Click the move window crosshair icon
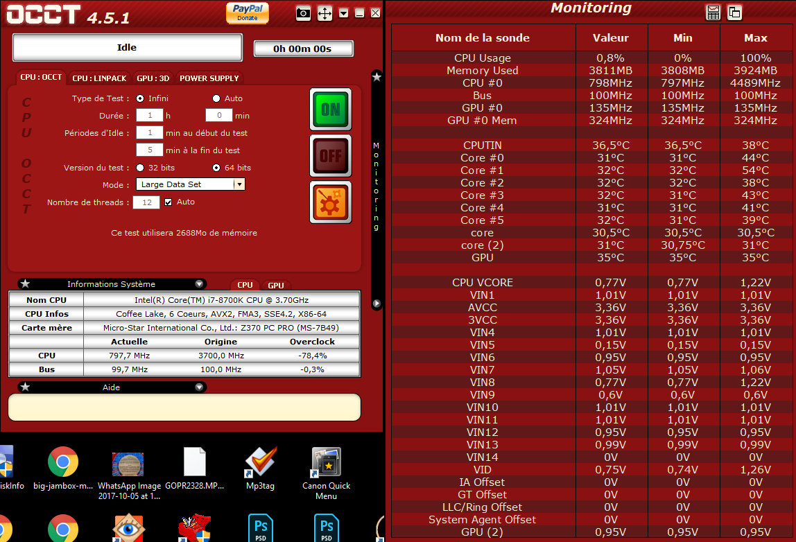 click(x=325, y=13)
